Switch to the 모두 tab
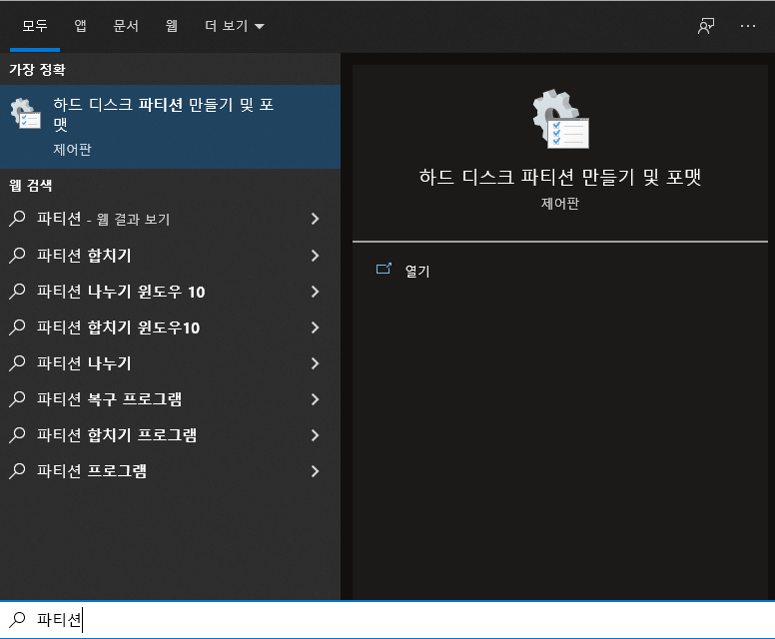 coord(35,26)
